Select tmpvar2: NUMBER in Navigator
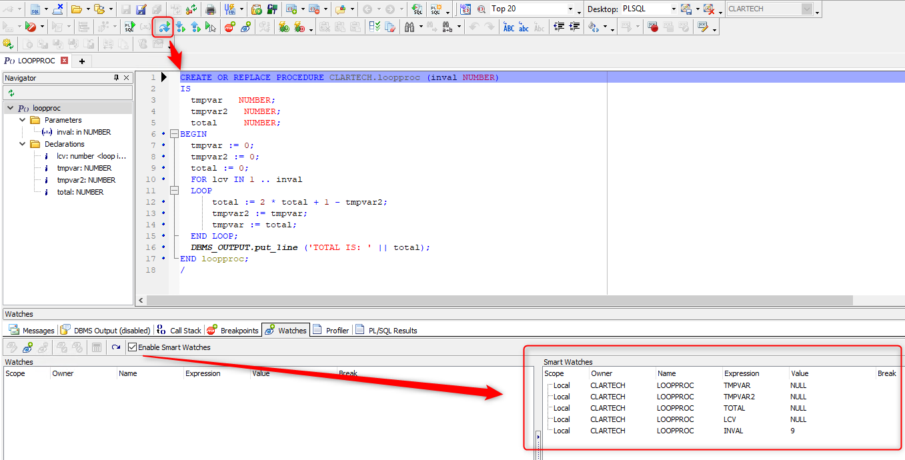Screen dimensions: 905x460 pos(86,180)
